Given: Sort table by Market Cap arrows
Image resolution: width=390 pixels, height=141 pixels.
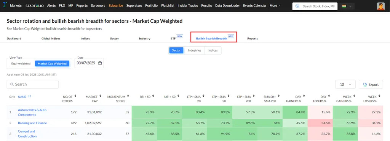Looking at the screenshot, I should click(100, 96).
